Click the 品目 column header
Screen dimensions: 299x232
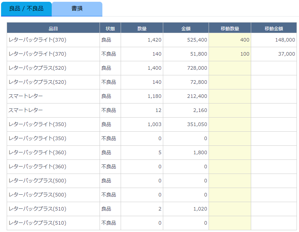click(x=53, y=28)
